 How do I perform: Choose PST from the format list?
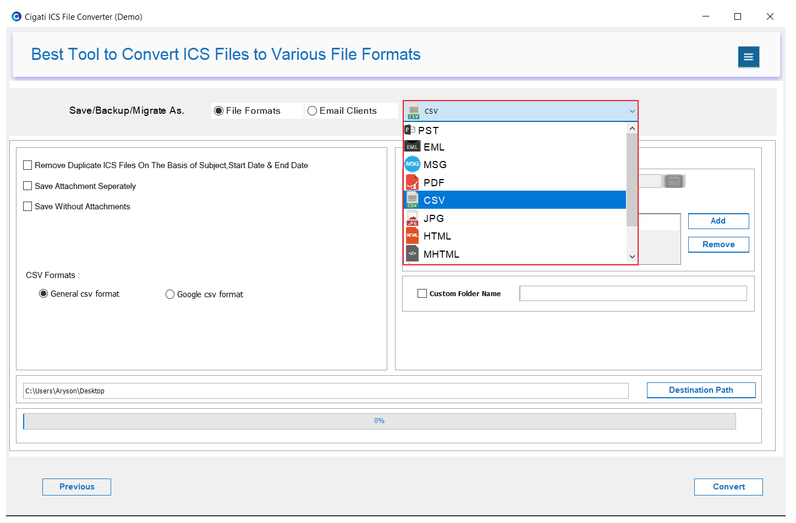click(515, 130)
